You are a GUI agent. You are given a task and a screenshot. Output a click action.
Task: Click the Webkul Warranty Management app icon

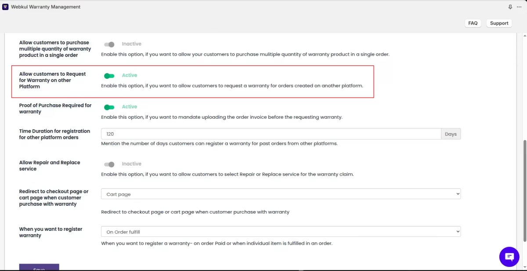(x=5, y=7)
